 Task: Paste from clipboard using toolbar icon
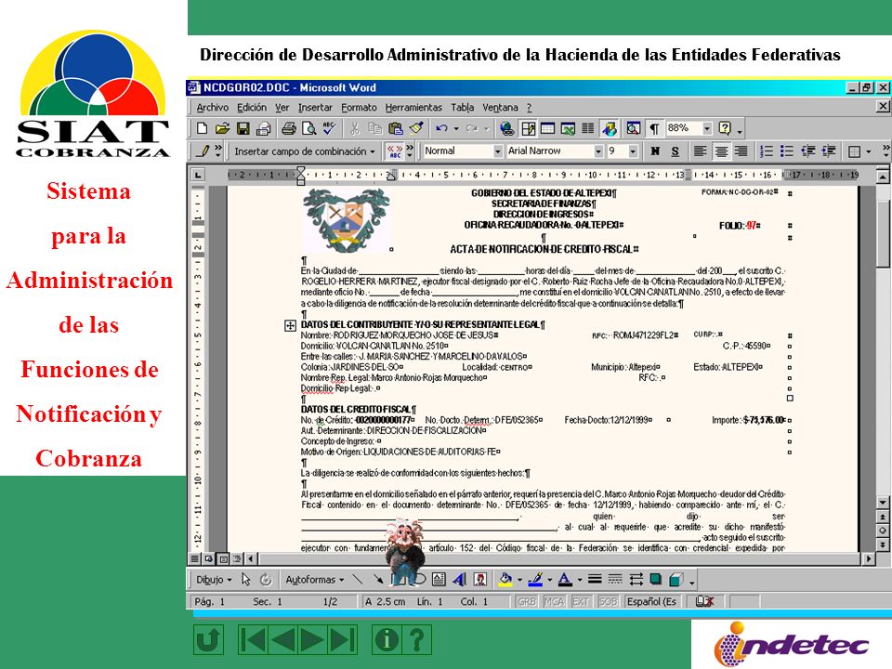coord(396,128)
